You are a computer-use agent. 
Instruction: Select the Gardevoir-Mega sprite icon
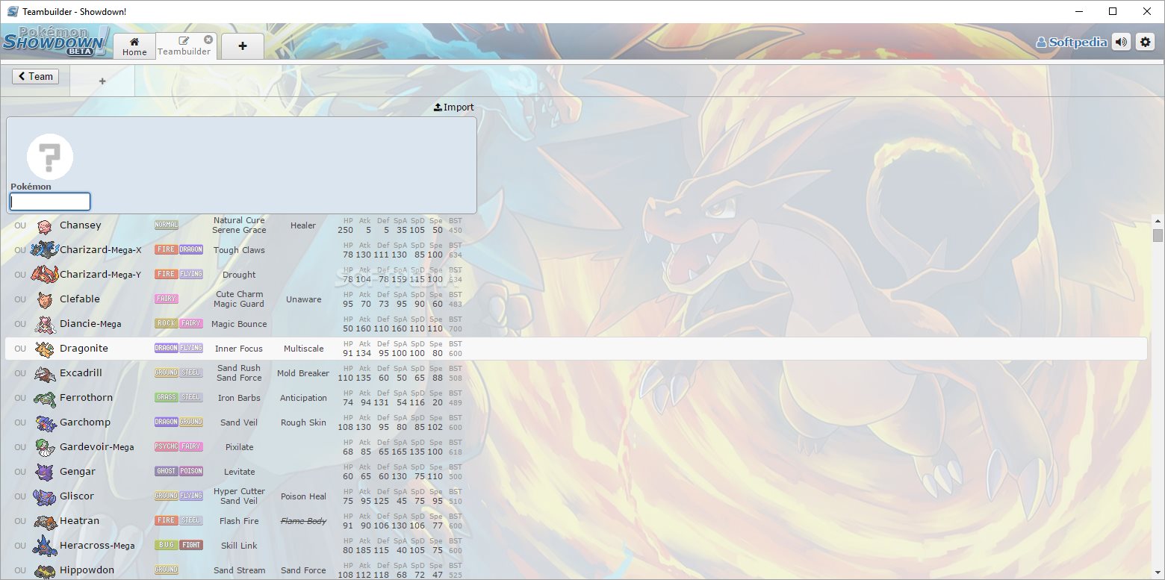[45, 447]
